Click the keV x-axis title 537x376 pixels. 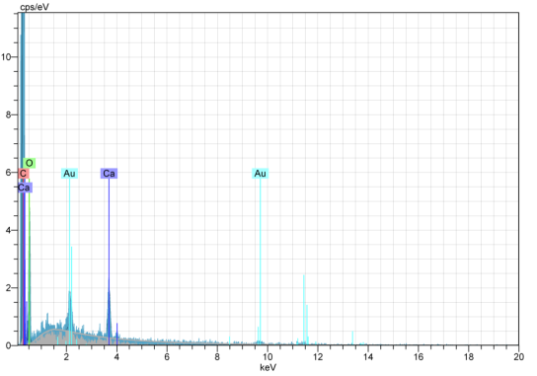(268, 368)
